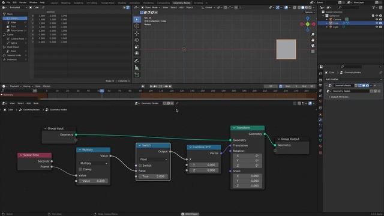Toggle solid viewport shading mode
This screenshot has height=216, width=384.
(x=302, y=8)
